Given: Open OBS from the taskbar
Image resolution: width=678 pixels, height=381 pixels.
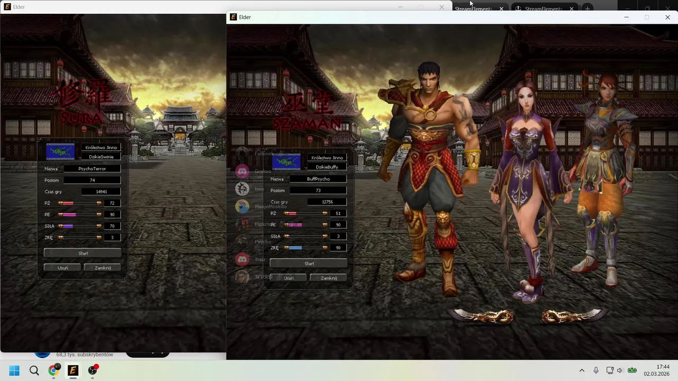Looking at the screenshot, I should 93,370.
